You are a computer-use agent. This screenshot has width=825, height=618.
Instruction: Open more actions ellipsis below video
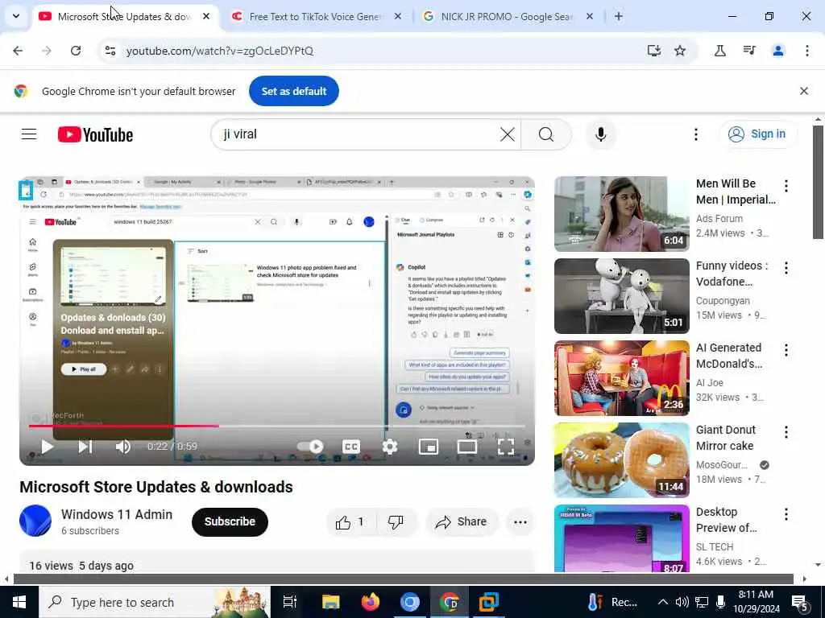tap(520, 521)
